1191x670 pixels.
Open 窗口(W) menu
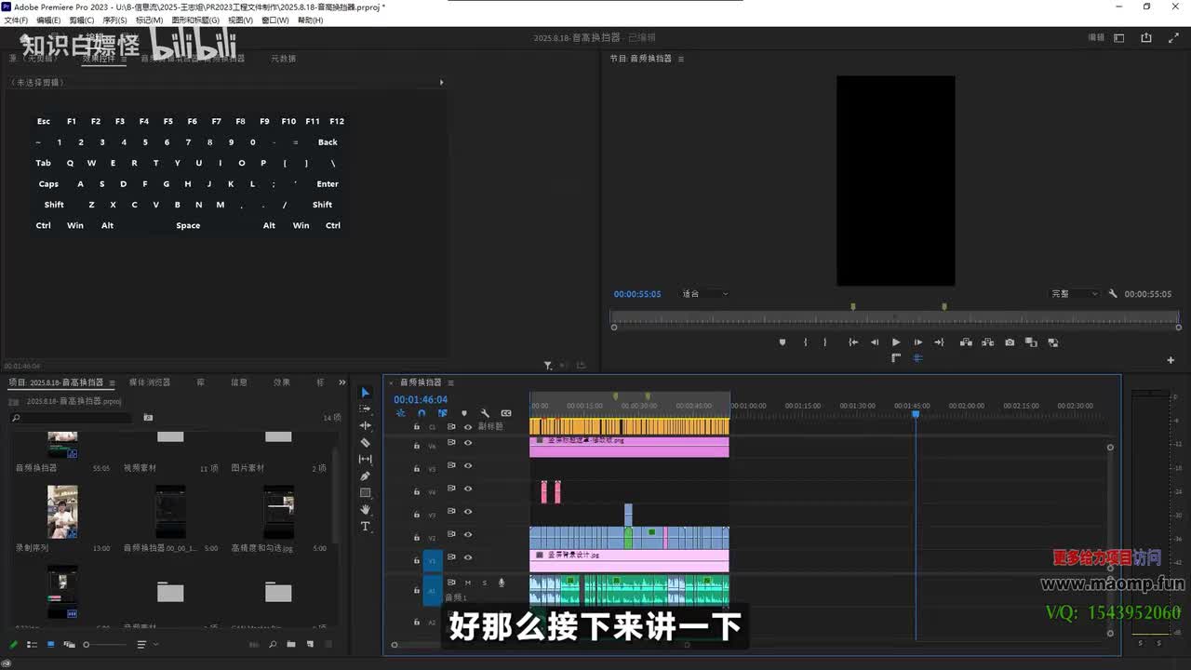tap(274, 20)
